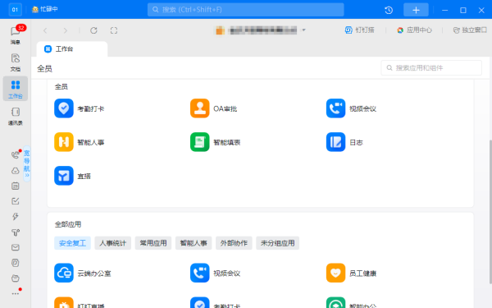Select the 人事统计 category tab
This screenshot has height=308, width=492.
tap(113, 243)
